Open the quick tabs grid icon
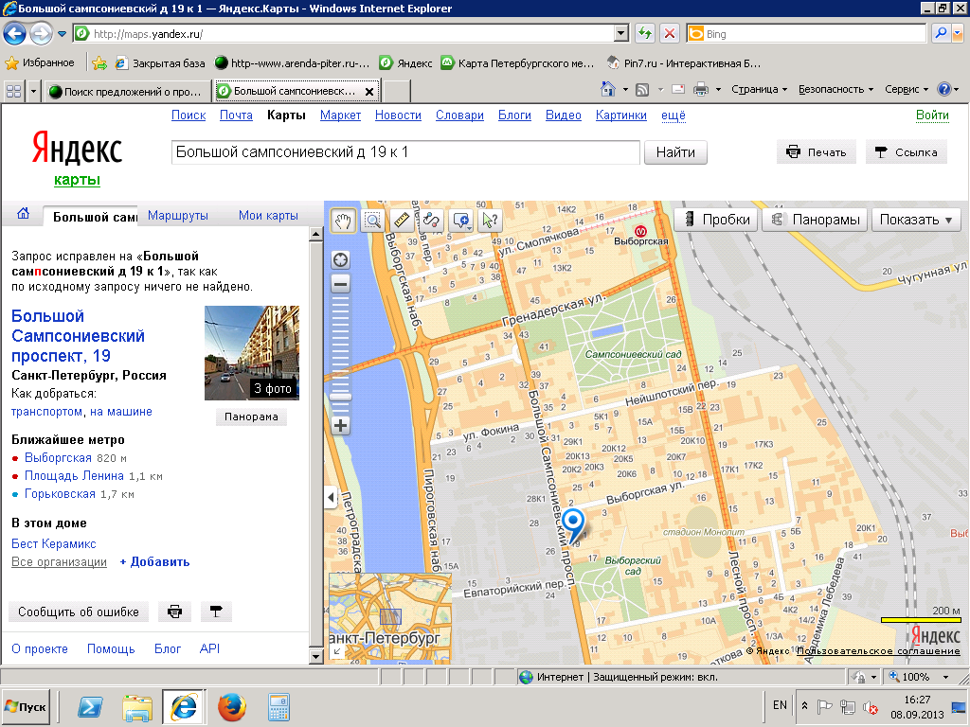 [x=13, y=92]
